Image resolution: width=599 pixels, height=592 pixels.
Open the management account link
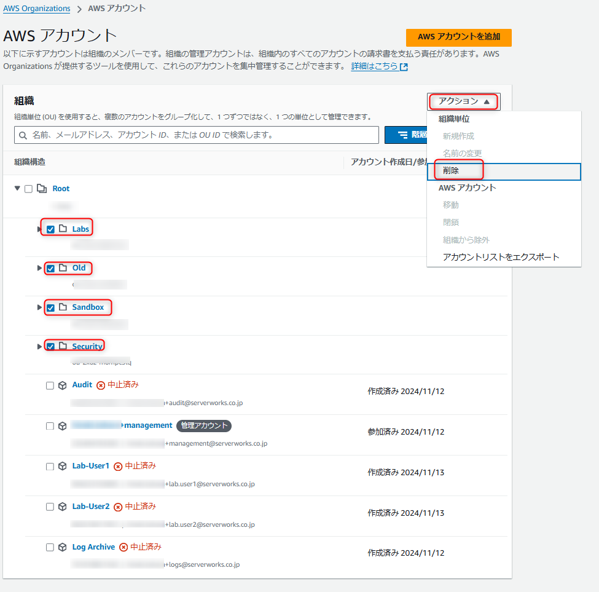point(122,425)
